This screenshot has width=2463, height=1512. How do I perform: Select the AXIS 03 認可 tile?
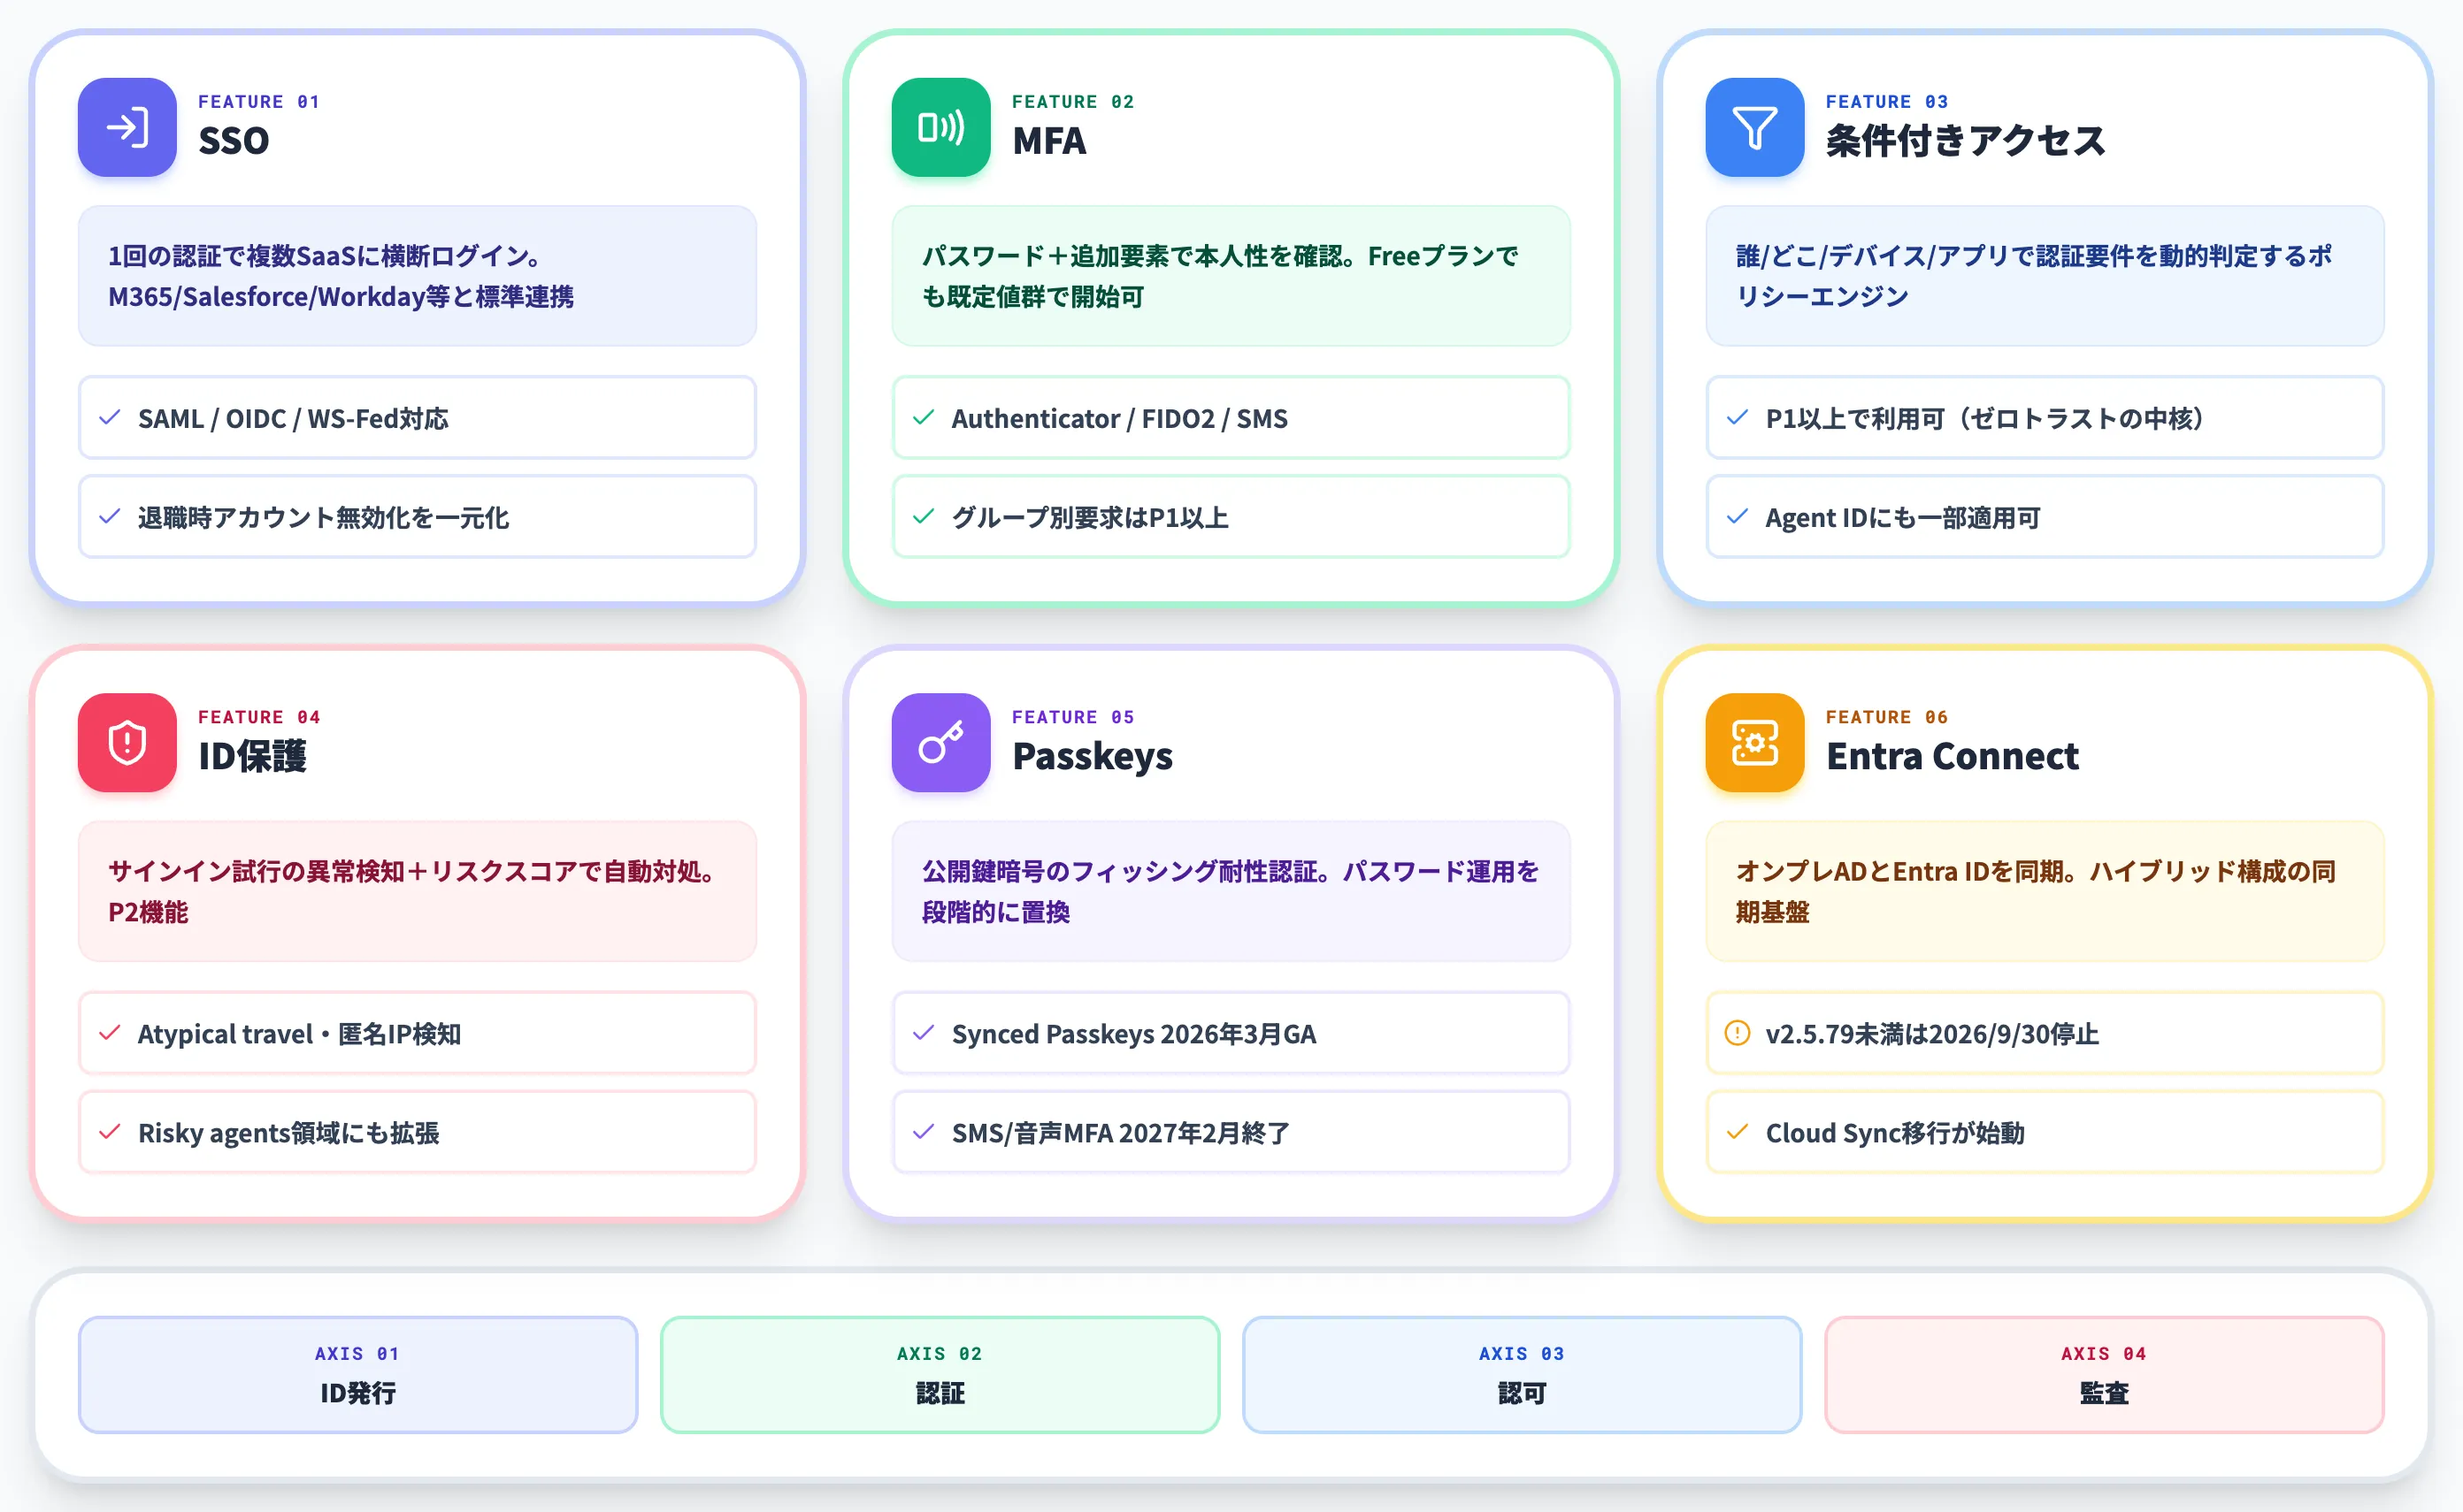click(1522, 1374)
